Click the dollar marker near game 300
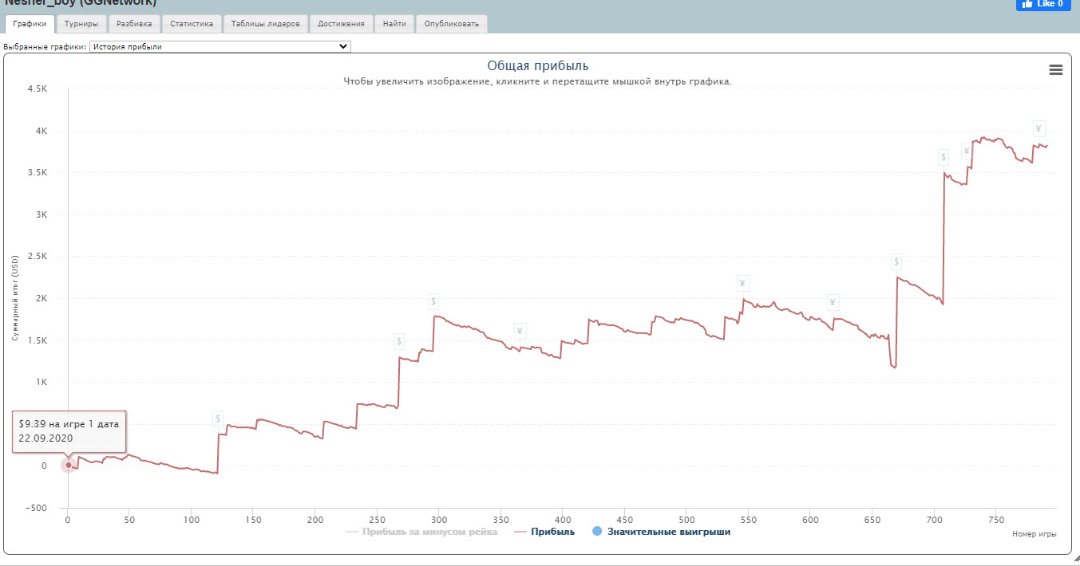1080x566 pixels. click(x=433, y=301)
